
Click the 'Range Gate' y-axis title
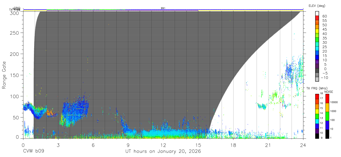[x=4, y=75]
